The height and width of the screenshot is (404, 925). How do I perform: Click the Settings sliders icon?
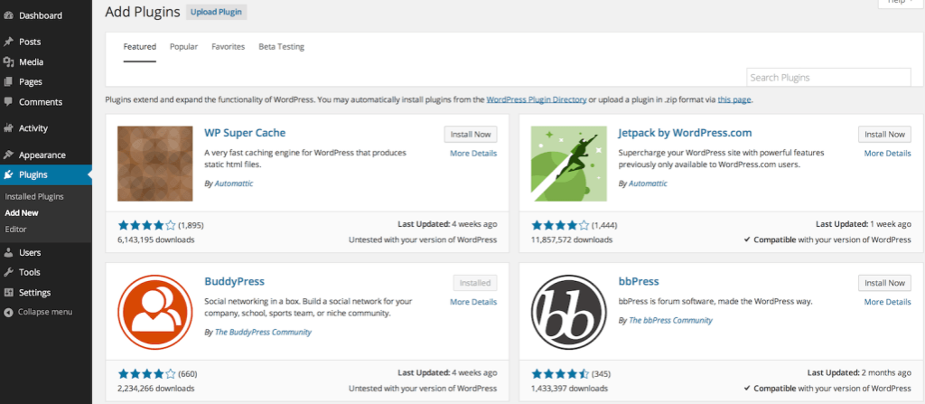click(x=8, y=292)
